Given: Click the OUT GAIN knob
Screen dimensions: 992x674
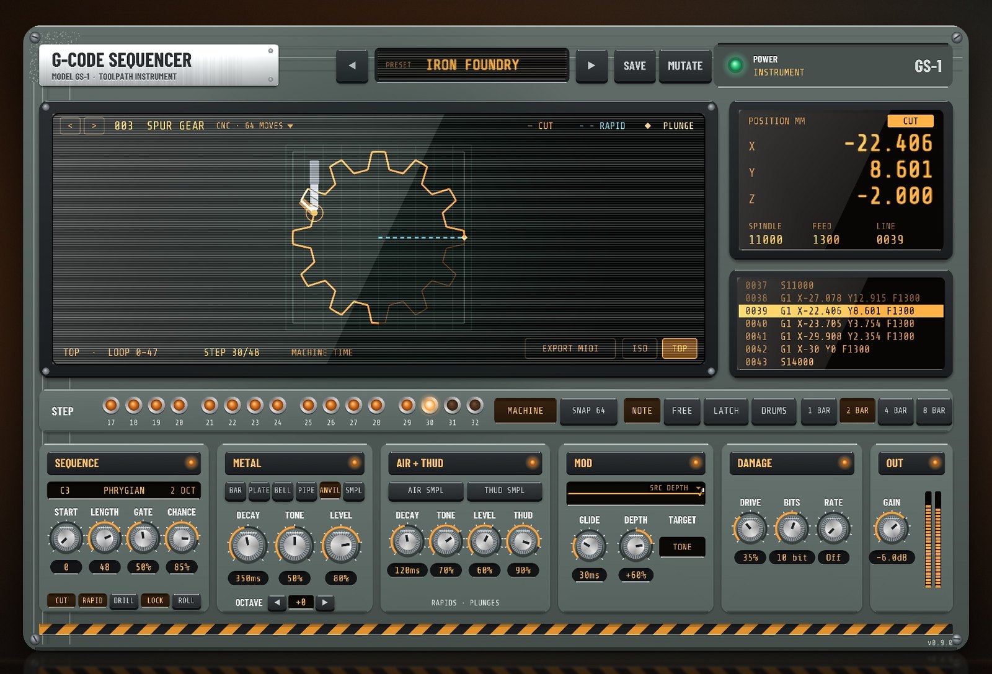Looking at the screenshot, I should point(892,529).
